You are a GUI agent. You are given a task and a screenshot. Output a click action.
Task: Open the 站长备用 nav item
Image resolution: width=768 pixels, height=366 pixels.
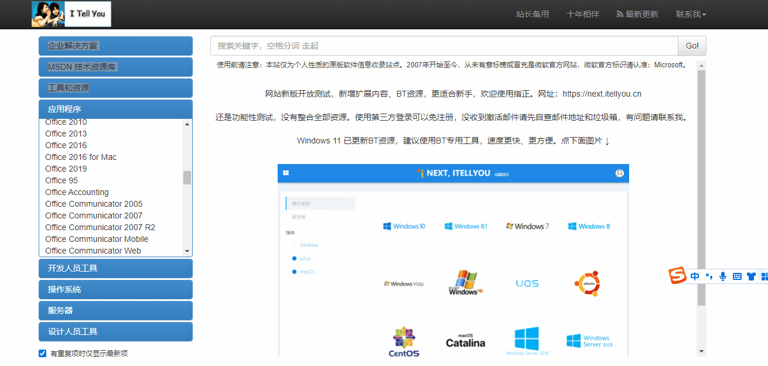click(533, 14)
